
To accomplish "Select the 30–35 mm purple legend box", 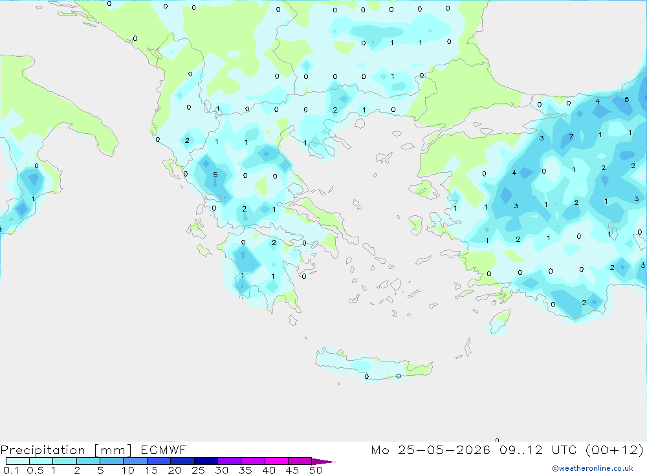I will (x=230, y=461).
